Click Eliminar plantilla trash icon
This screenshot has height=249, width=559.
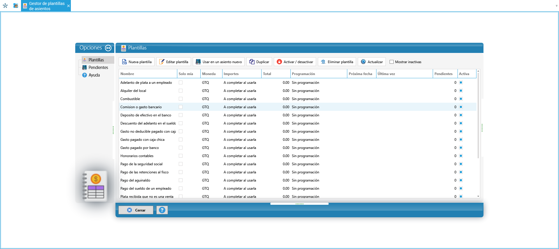pyautogui.click(x=323, y=62)
